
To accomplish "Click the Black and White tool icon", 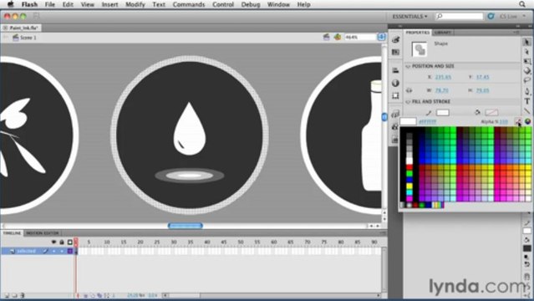I will pyautogui.click(x=526, y=257).
